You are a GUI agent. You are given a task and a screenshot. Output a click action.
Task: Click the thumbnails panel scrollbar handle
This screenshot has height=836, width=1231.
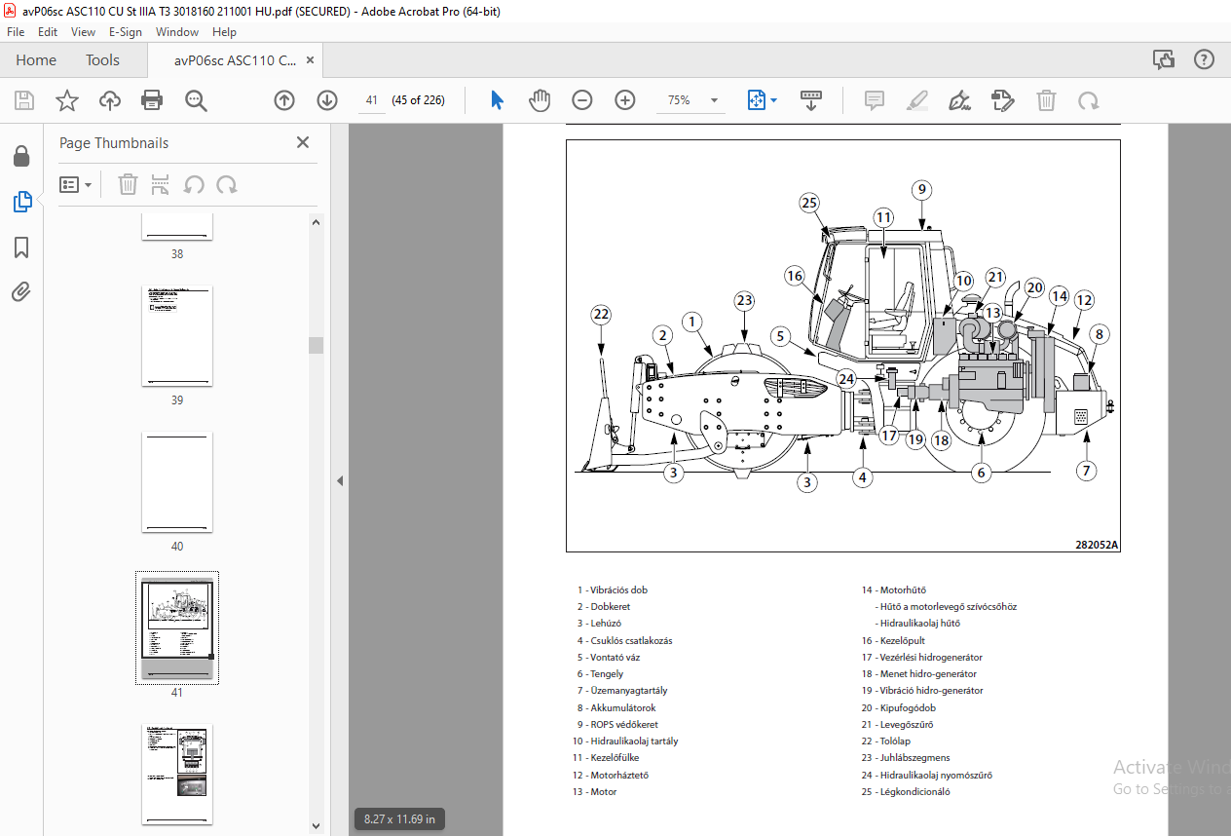(x=315, y=345)
